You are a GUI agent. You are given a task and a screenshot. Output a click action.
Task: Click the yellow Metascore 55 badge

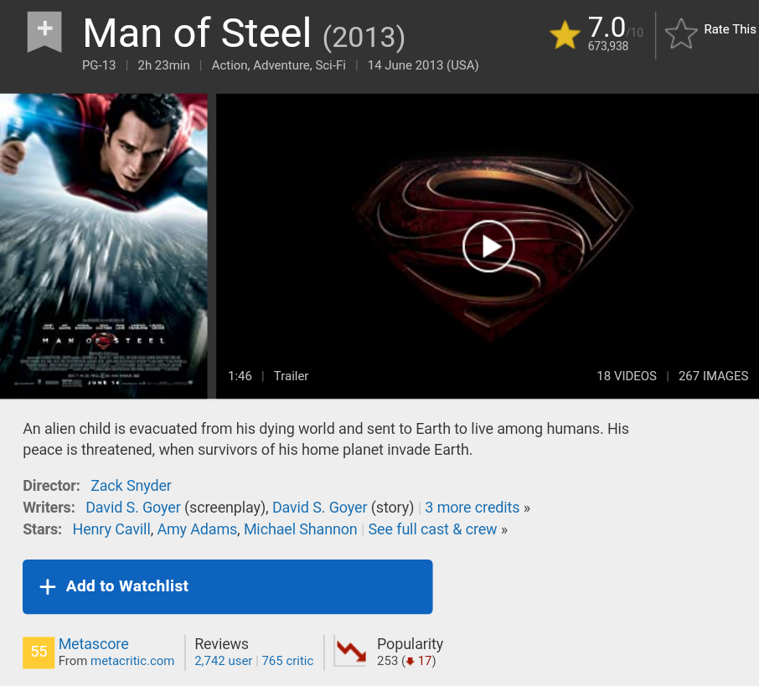click(x=39, y=652)
